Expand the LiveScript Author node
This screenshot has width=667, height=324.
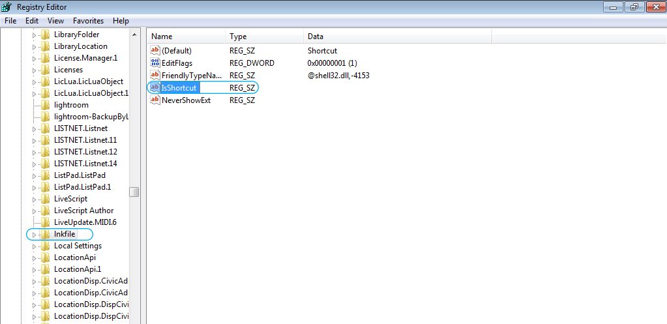pyautogui.click(x=35, y=211)
